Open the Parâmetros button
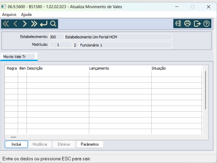The width and height of the screenshot is (217, 163). coord(90,144)
